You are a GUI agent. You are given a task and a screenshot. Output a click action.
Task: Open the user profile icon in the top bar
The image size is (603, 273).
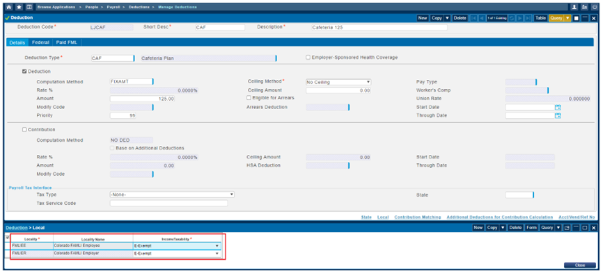[574, 7]
